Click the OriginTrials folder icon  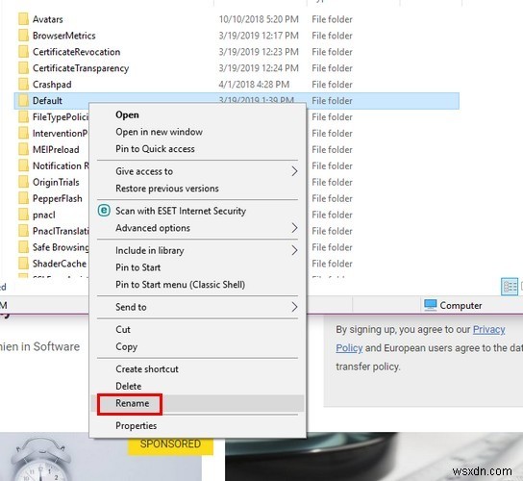click(x=23, y=182)
